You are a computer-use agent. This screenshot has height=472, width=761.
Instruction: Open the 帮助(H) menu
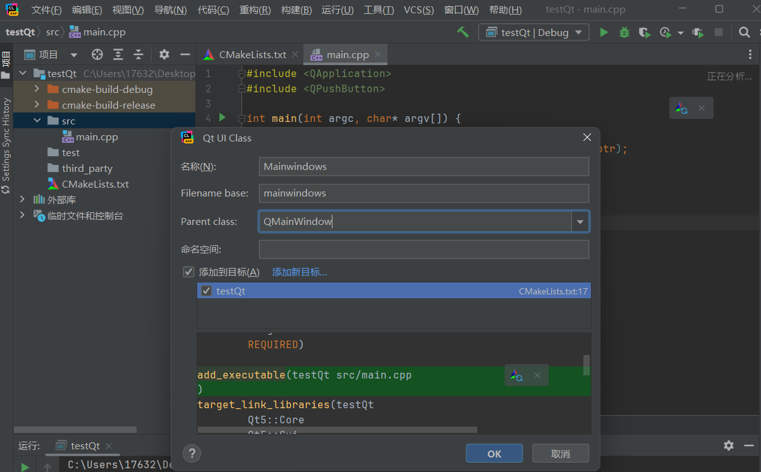tap(505, 10)
